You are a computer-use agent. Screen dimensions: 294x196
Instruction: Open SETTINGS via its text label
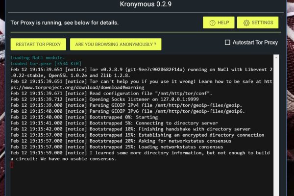(262, 23)
